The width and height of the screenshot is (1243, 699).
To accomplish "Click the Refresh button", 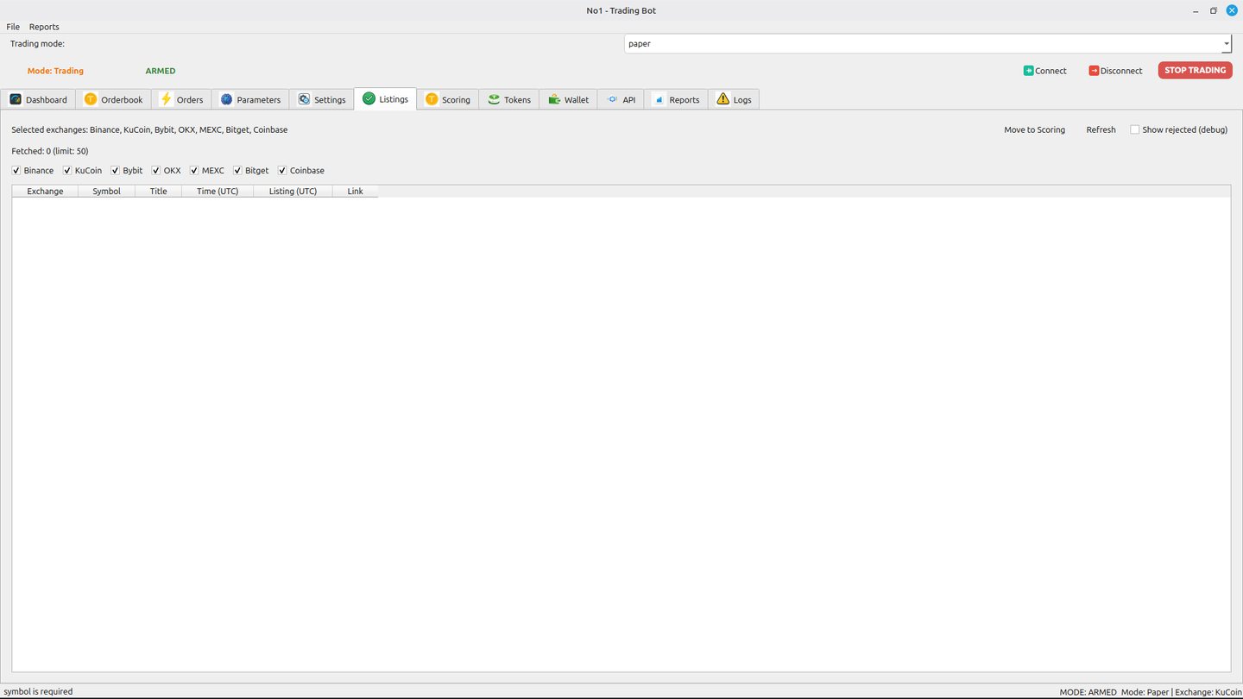I will tap(1101, 129).
